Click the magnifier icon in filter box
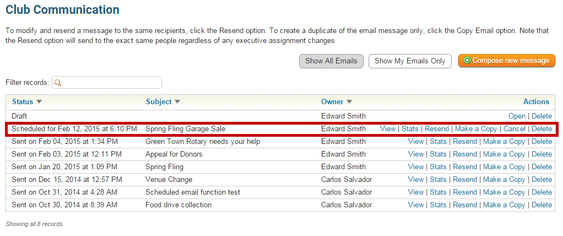This screenshot has width=563, height=236. point(58,83)
